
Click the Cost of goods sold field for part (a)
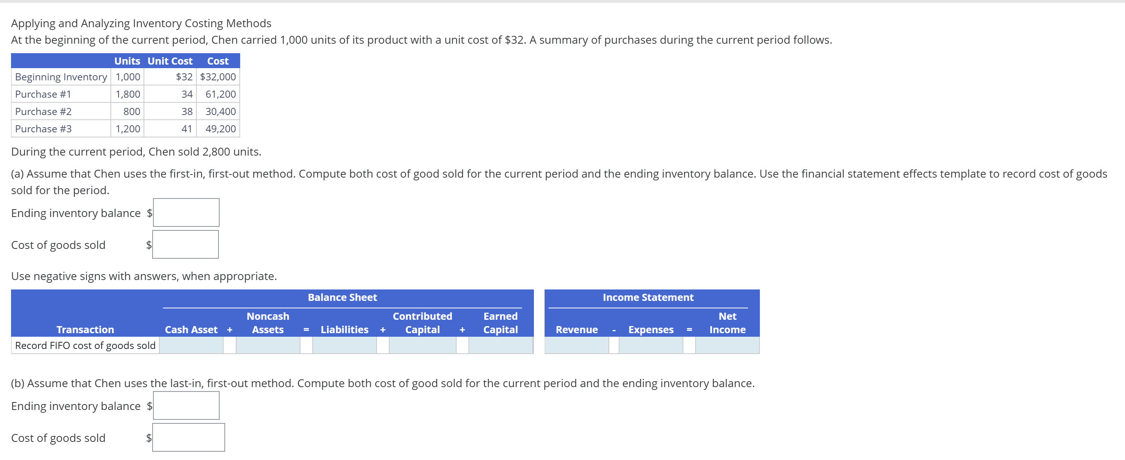pos(185,244)
